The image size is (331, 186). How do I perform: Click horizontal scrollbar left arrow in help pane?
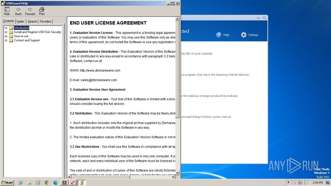pos(69,177)
